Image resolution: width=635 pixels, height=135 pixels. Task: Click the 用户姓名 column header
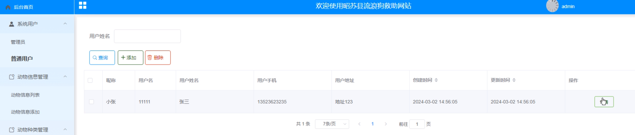[x=189, y=80]
